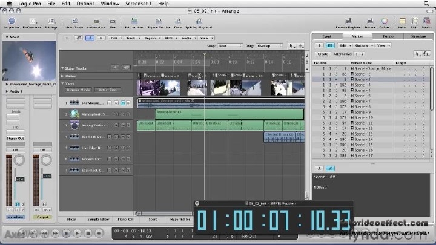The width and height of the screenshot is (436, 245).
Task: Click the Atmospheric track instrument icon
Action: [74, 114]
